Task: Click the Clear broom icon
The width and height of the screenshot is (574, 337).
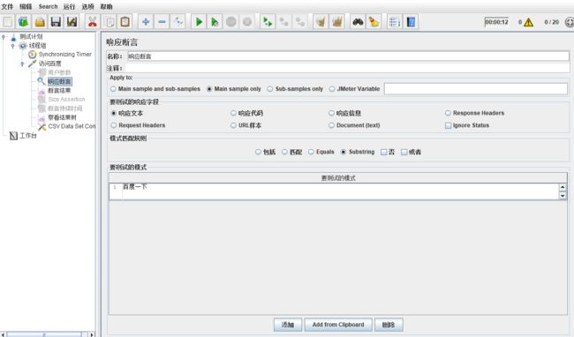Action: tap(321, 22)
